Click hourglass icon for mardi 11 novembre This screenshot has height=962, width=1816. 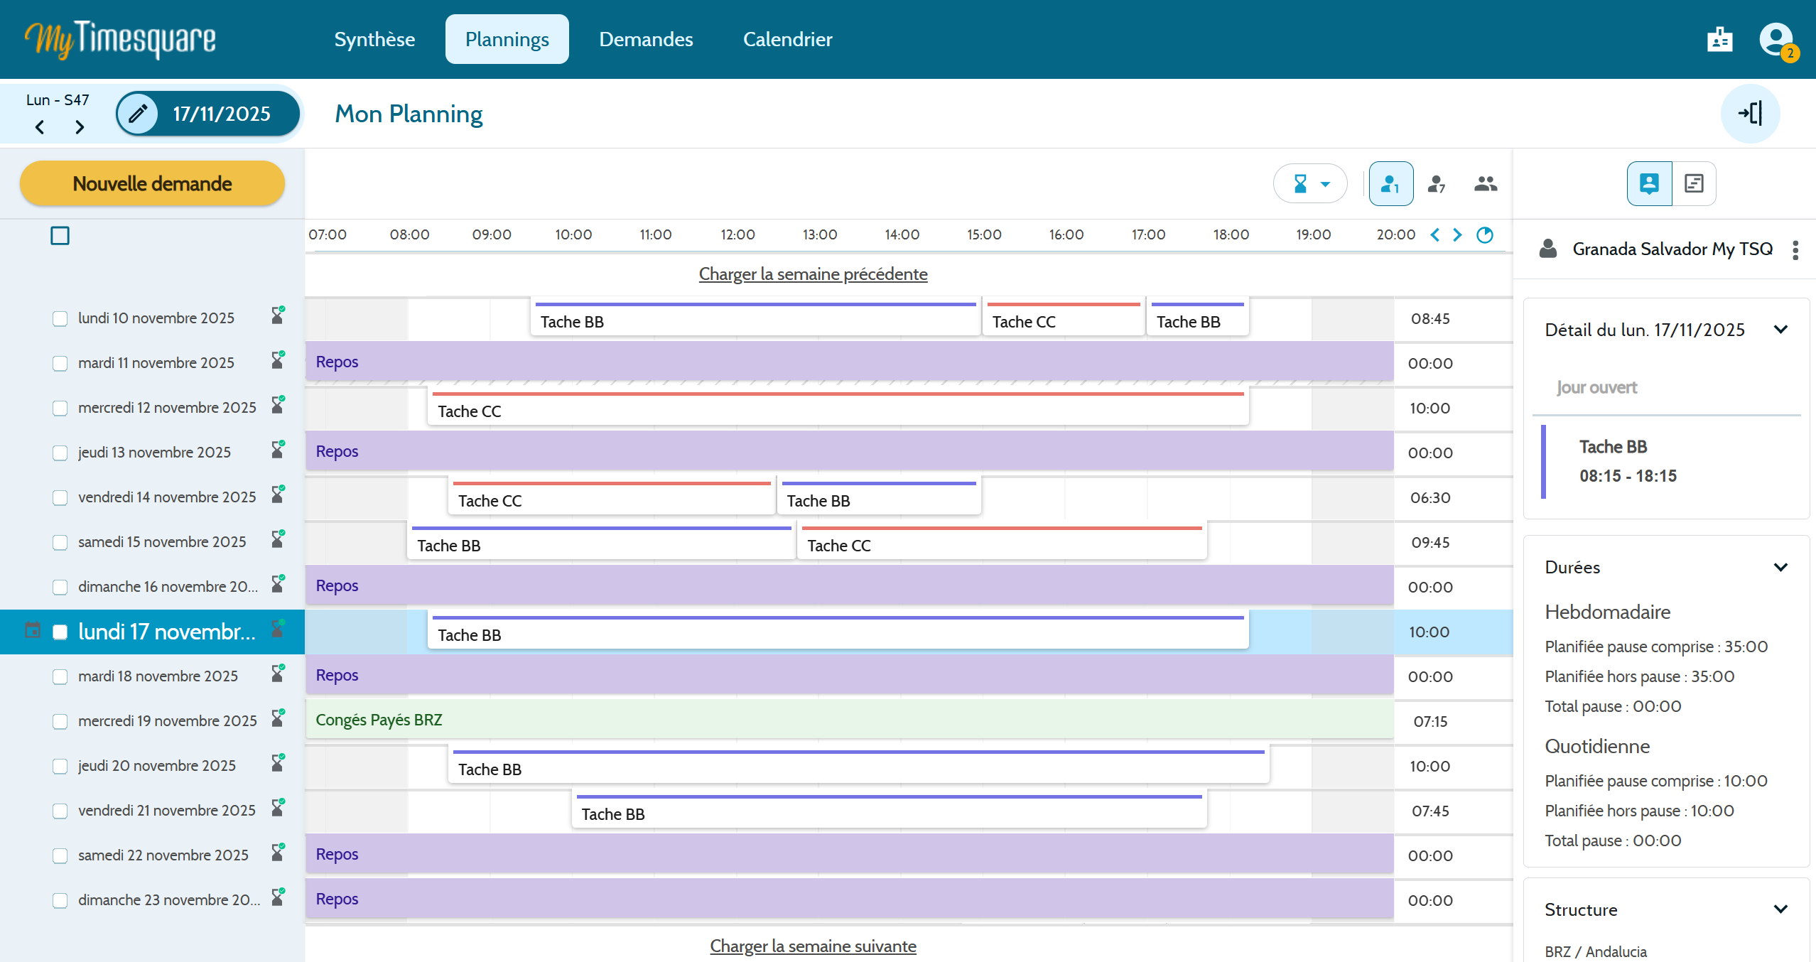(278, 361)
